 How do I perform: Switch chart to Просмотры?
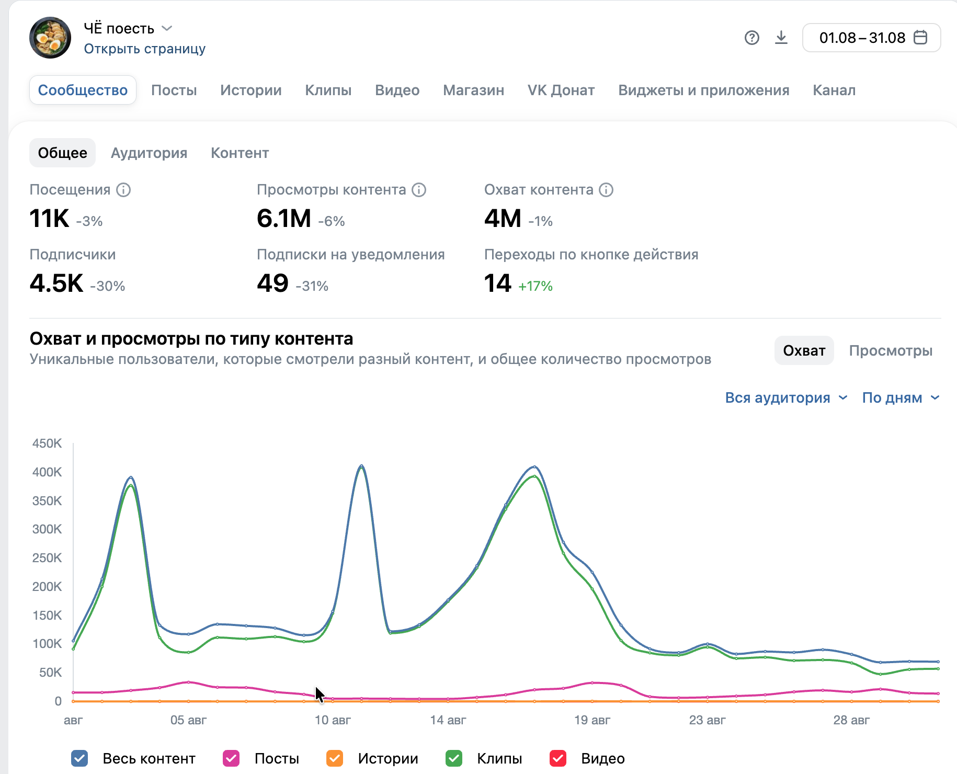891,350
